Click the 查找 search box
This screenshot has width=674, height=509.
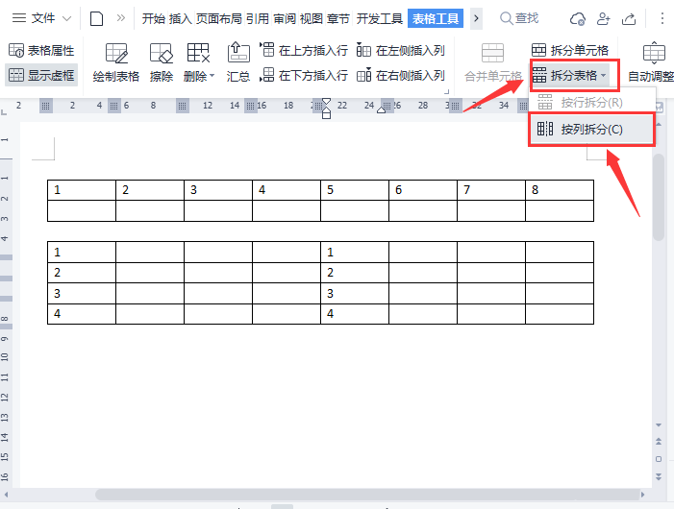(519, 18)
